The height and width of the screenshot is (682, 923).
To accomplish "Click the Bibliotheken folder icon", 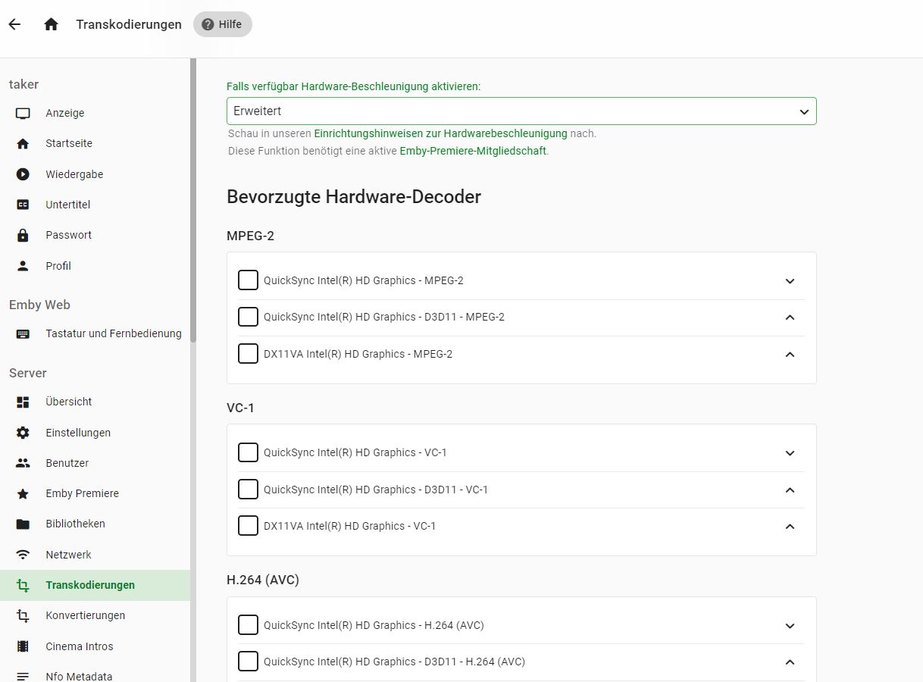I will 23,524.
